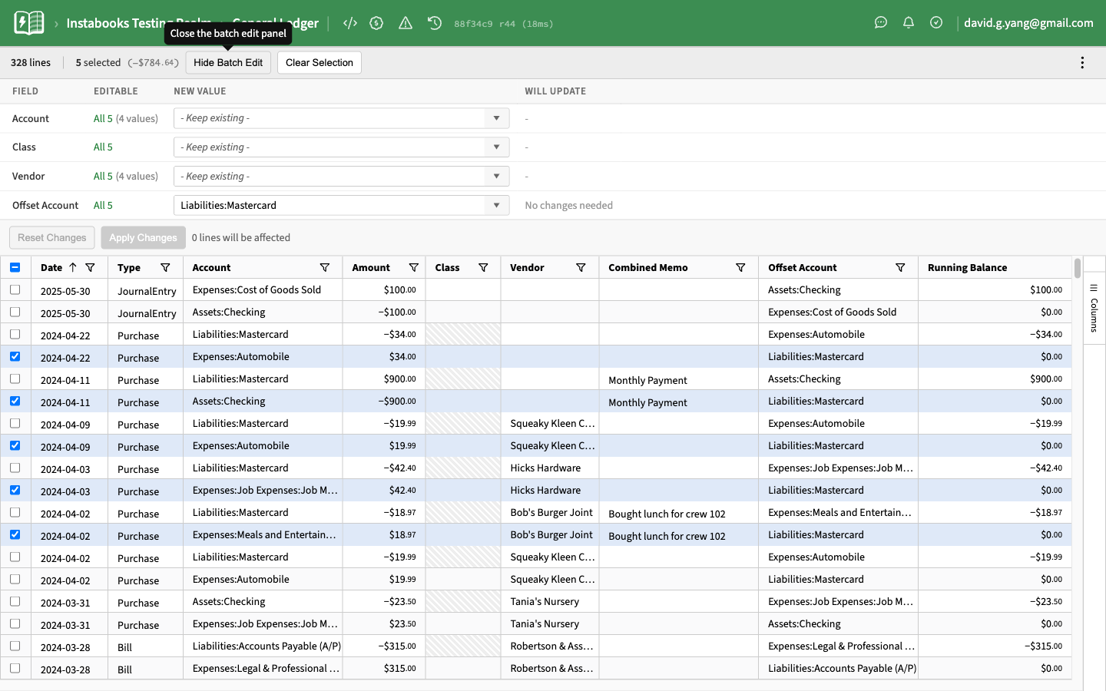Open the chat bubble icon
1106x691 pixels.
881,23
